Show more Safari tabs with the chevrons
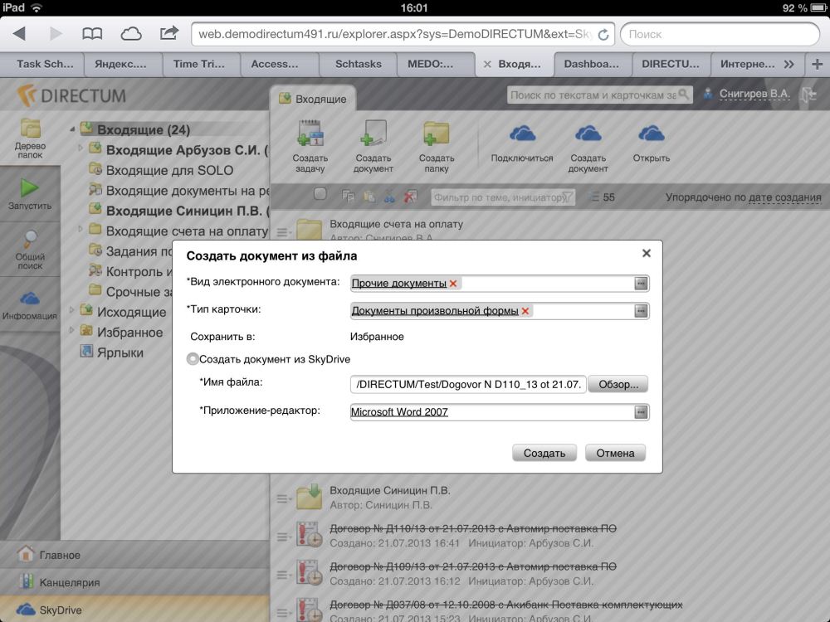The image size is (830, 622). [789, 64]
